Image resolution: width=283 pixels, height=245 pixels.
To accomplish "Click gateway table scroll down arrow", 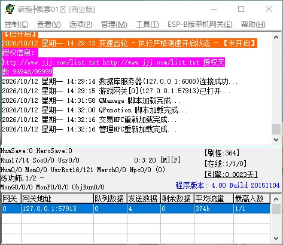I will tap(276, 238).
